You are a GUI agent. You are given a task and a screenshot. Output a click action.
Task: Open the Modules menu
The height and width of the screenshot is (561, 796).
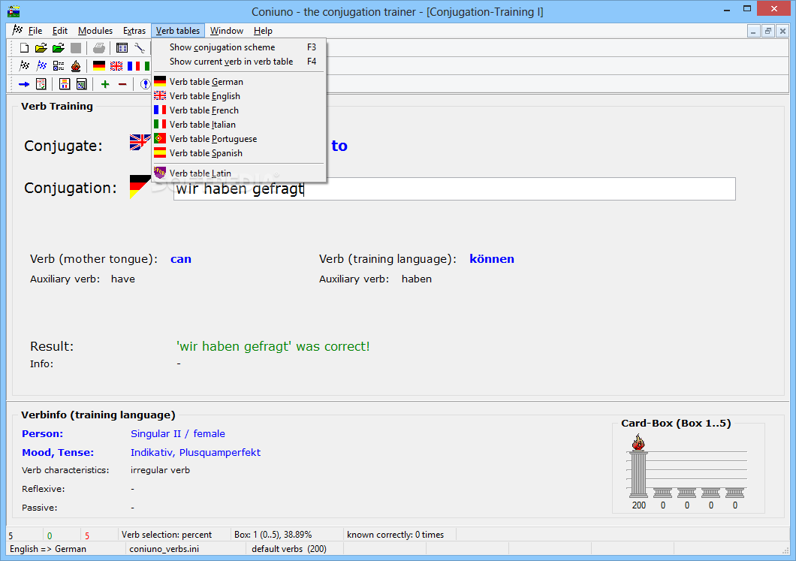tap(95, 31)
